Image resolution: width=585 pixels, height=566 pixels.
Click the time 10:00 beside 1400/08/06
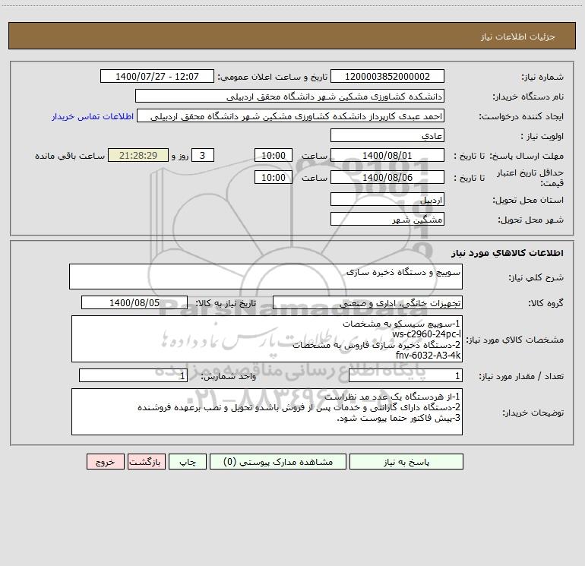[x=273, y=178]
